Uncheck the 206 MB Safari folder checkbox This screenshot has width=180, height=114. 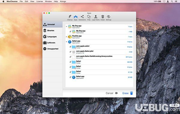click(70, 62)
